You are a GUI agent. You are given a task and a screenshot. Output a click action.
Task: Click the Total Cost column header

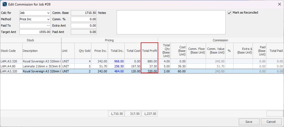pyautogui.click(x=133, y=51)
